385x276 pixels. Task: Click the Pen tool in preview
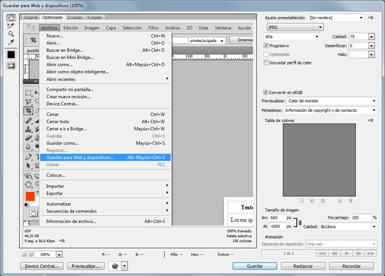pyautogui.click(x=29, y=156)
